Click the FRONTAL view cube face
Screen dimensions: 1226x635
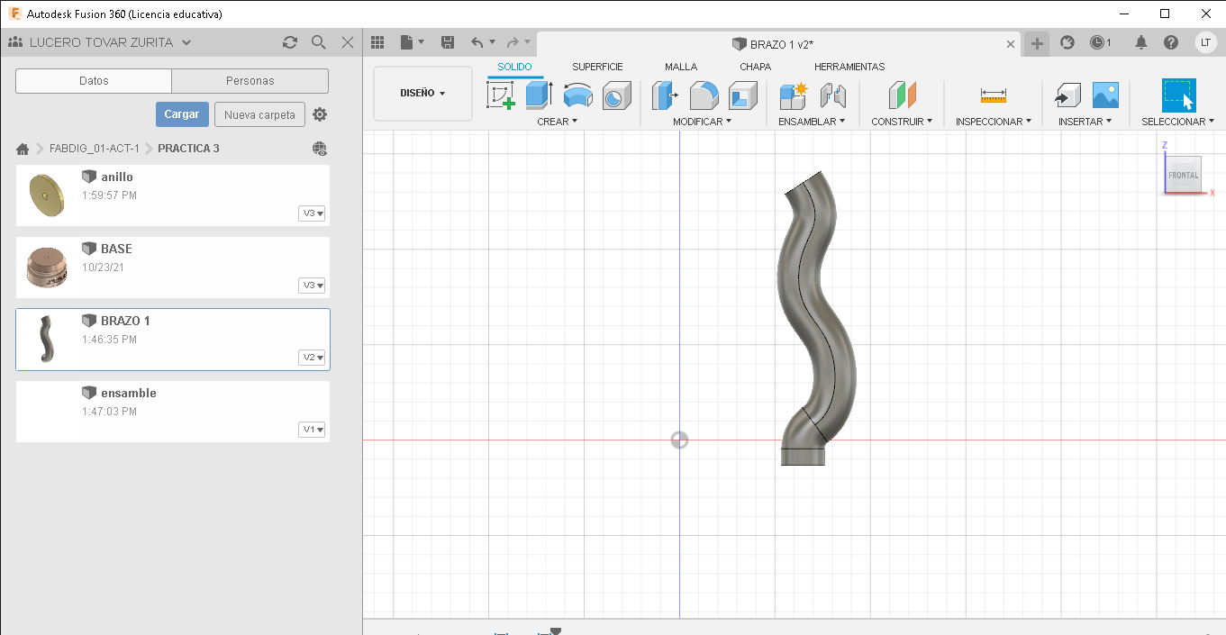point(1183,175)
